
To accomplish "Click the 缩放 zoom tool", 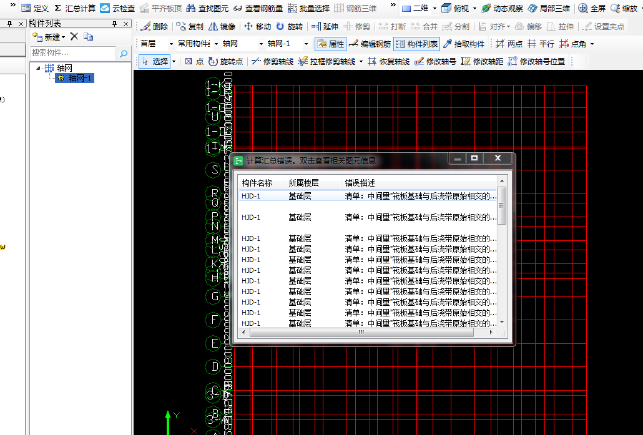I will pyautogui.click(x=624, y=8).
